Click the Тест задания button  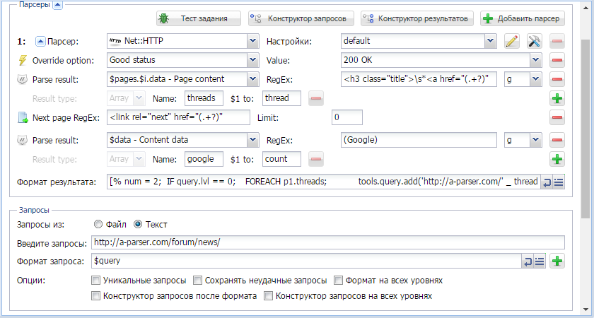(199, 18)
